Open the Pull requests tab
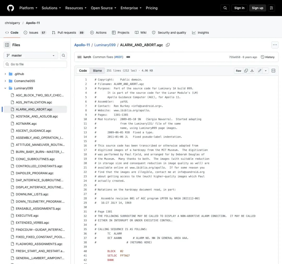282x264 pixels. (68, 33)
